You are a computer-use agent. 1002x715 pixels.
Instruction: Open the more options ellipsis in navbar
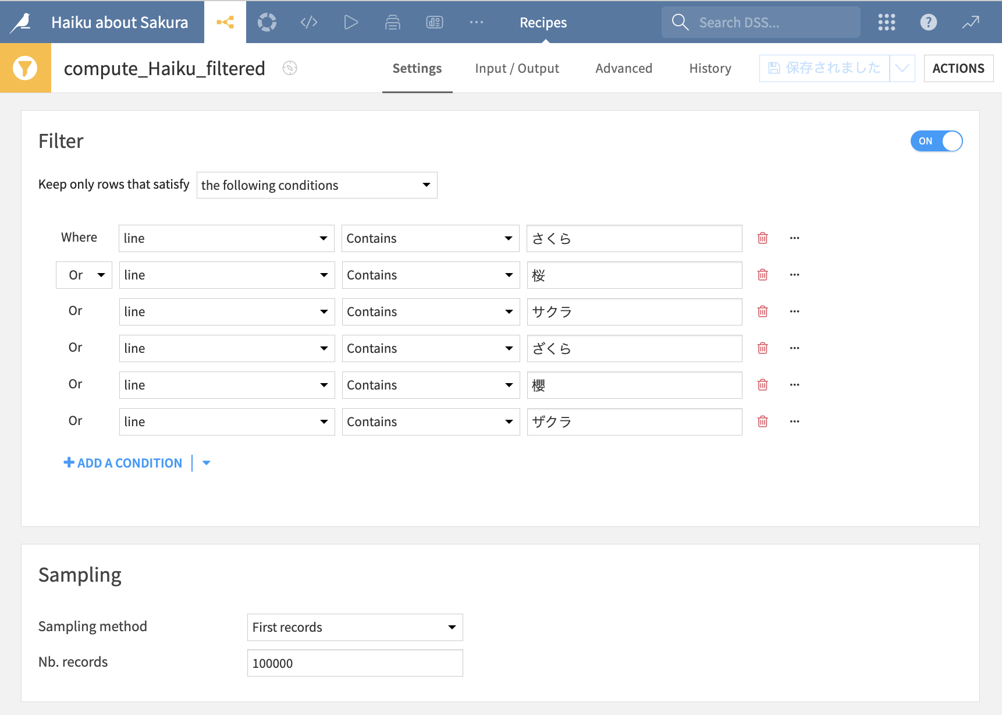477,22
